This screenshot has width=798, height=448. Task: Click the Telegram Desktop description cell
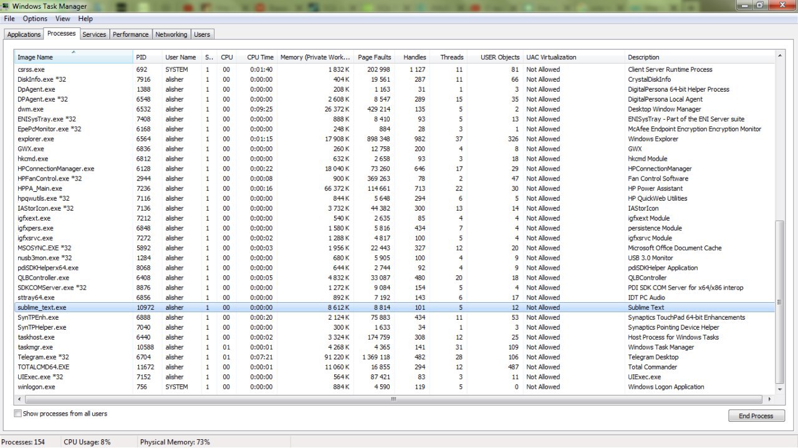(654, 357)
